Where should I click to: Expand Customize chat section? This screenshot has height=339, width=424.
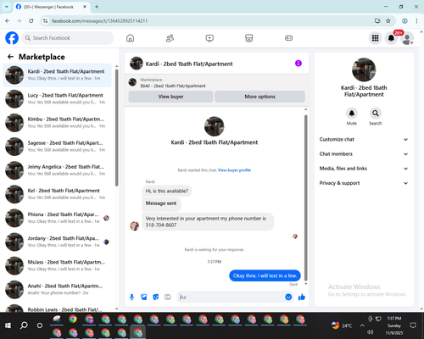tap(364, 139)
